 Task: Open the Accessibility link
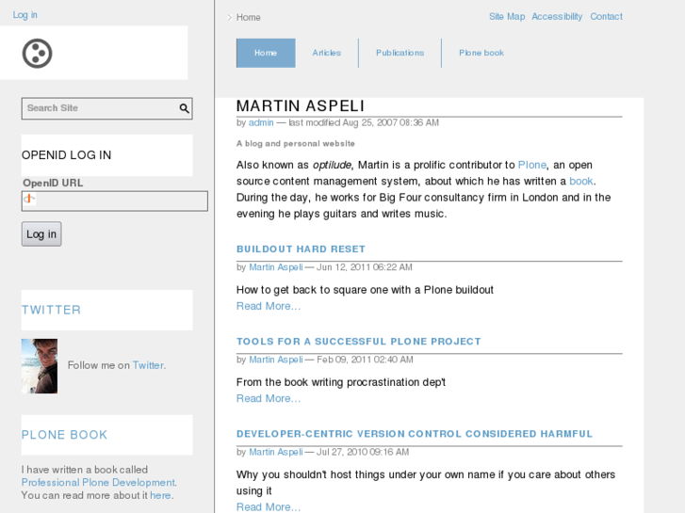(557, 17)
